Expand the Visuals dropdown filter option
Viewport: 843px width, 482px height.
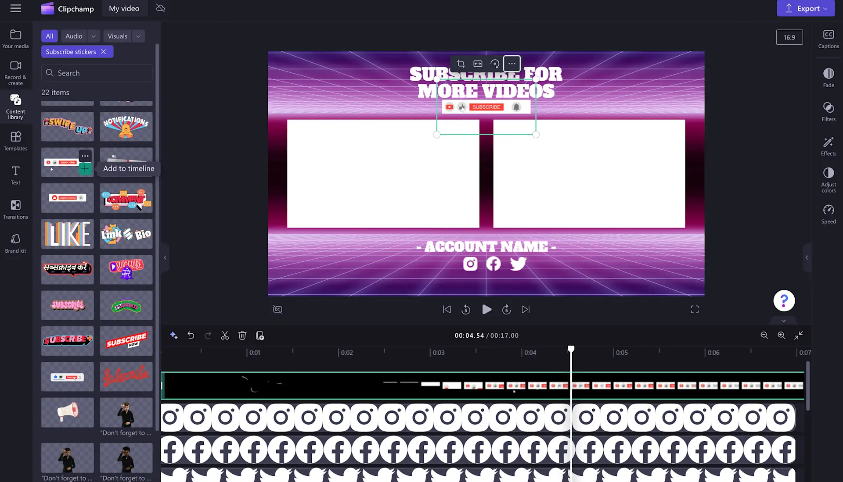tap(137, 36)
